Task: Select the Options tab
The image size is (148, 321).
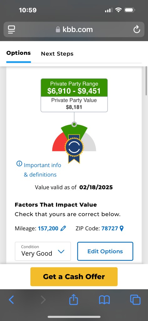Action: 18,53
